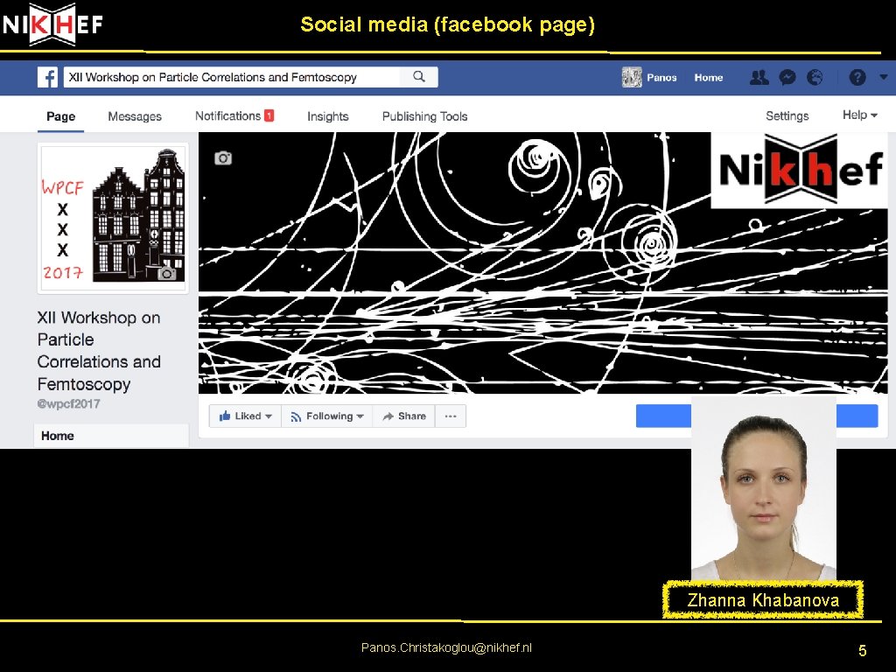Click the Nikhef logo on cover photo

pyautogui.click(x=801, y=171)
